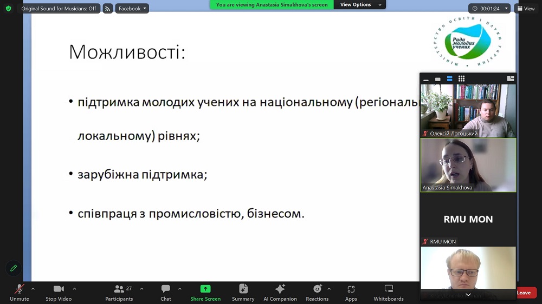
Task: Open the meeting Summary
Action: tap(243, 292)
